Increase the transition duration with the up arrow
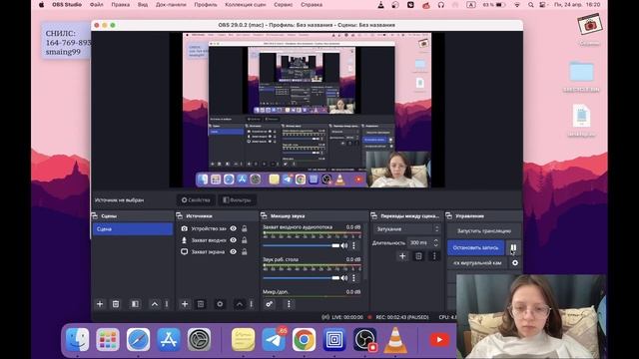The image size is (639, 359). (x=435, y=240)
